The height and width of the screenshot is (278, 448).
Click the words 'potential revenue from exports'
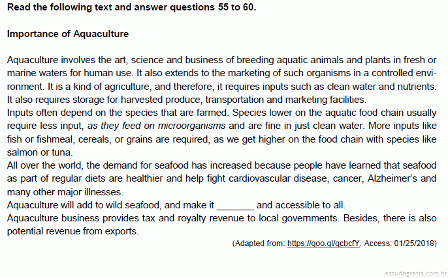72,231
